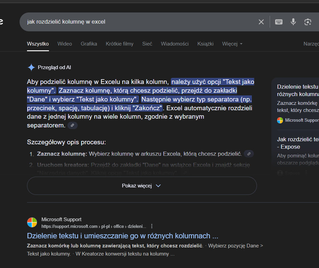319x268 pixels.
Task: Click the result snippet 'Zaznacz komórkę lub kolumnę zawierającą tekst'
Action: [115, 246]
